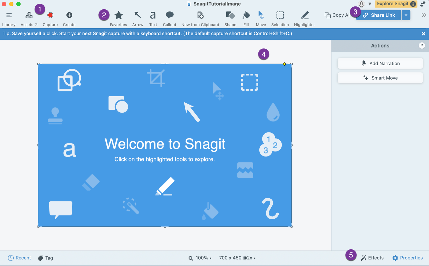Click the Actions panel header text

coord(380,46)
